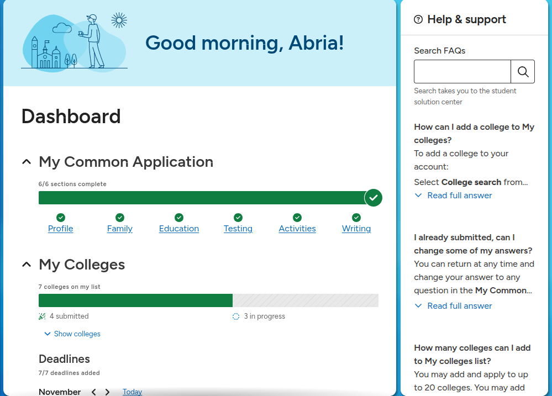Click the 'Good morning, Abria!' greeting
The image size is (552, 396).
click(x=244, y=43)
